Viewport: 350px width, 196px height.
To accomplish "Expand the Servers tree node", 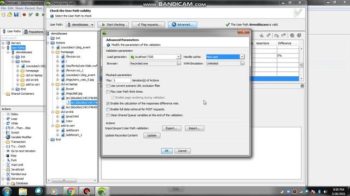I will [x=3, y=43].
